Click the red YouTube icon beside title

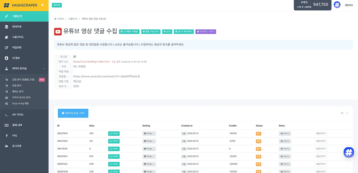pos(58,32)
